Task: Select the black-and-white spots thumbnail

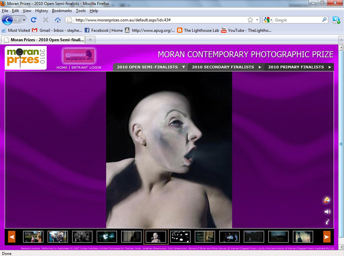Action: click(x=181, y=237)
